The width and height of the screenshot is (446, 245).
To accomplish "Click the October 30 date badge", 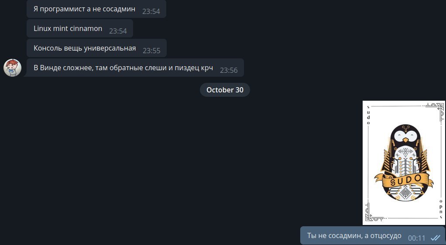I will [225, 90].
